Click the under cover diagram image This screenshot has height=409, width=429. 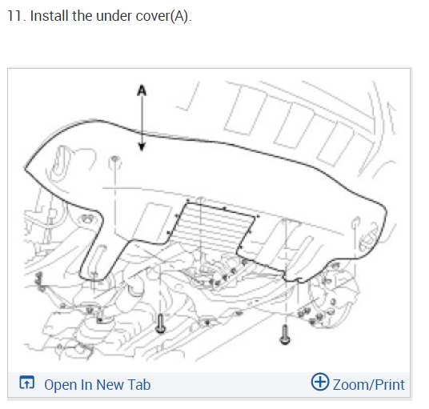click(x=209, y=220)
